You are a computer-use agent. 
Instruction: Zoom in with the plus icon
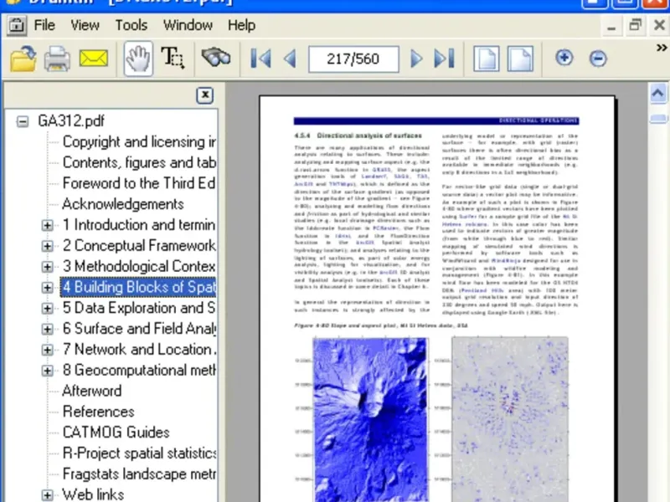coord(564,58)
